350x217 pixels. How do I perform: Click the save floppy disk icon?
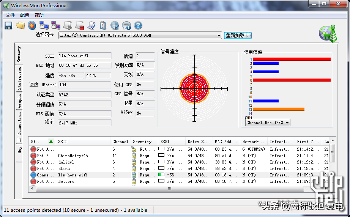[x=8, y=25]
